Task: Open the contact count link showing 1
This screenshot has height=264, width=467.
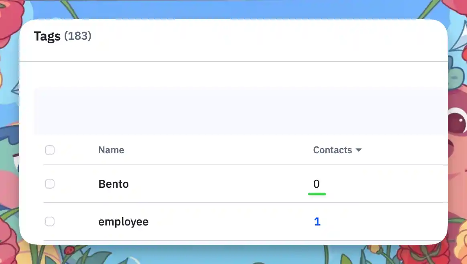Action: 317,221
